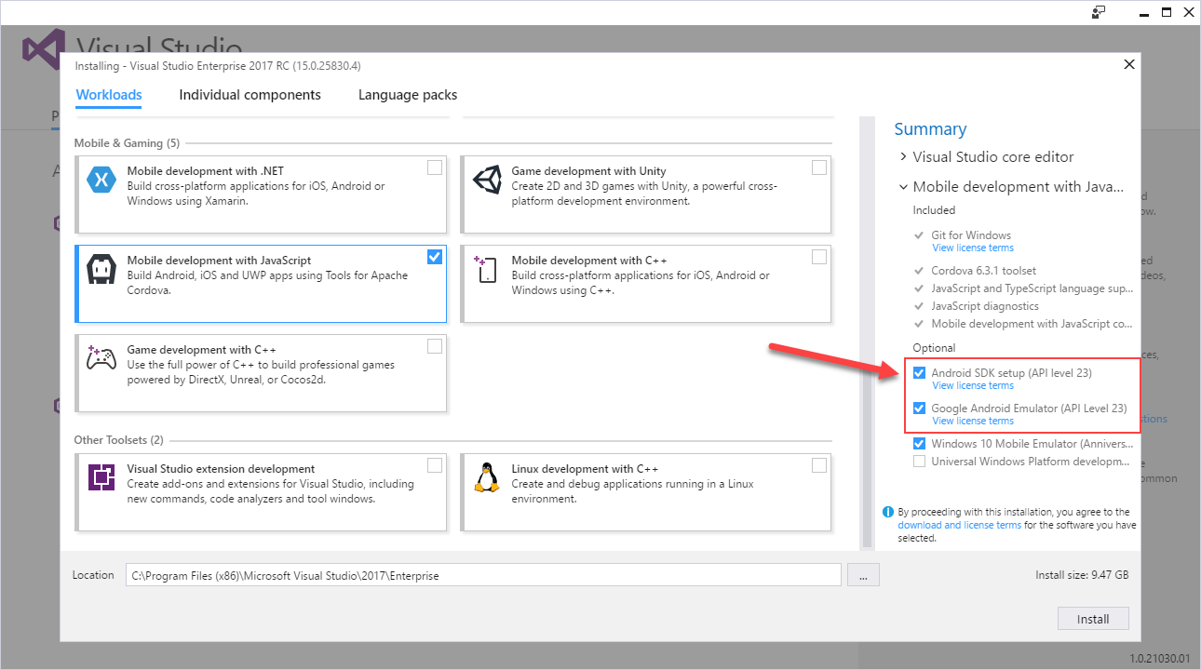Click the Install button
The width and height of the screenshot is (1201, 670).
point(1092,618)
